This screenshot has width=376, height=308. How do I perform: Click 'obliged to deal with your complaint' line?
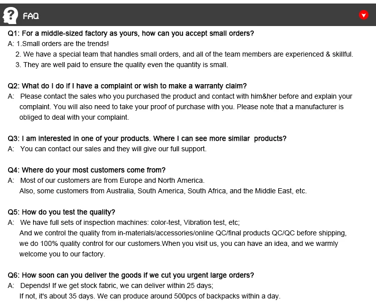74,117
